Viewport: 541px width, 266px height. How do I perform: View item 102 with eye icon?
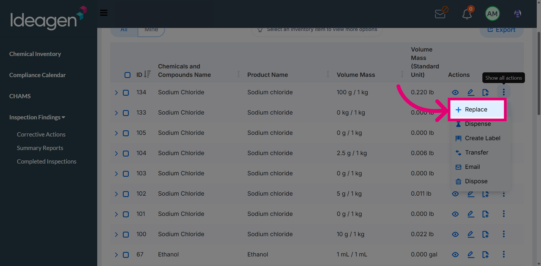coord(455,194)
